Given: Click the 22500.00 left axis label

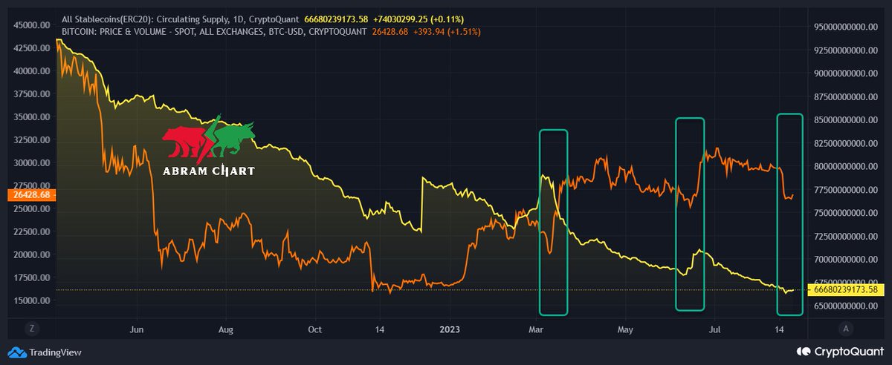Looking at the screenshot, I should (x=31, y=231).
